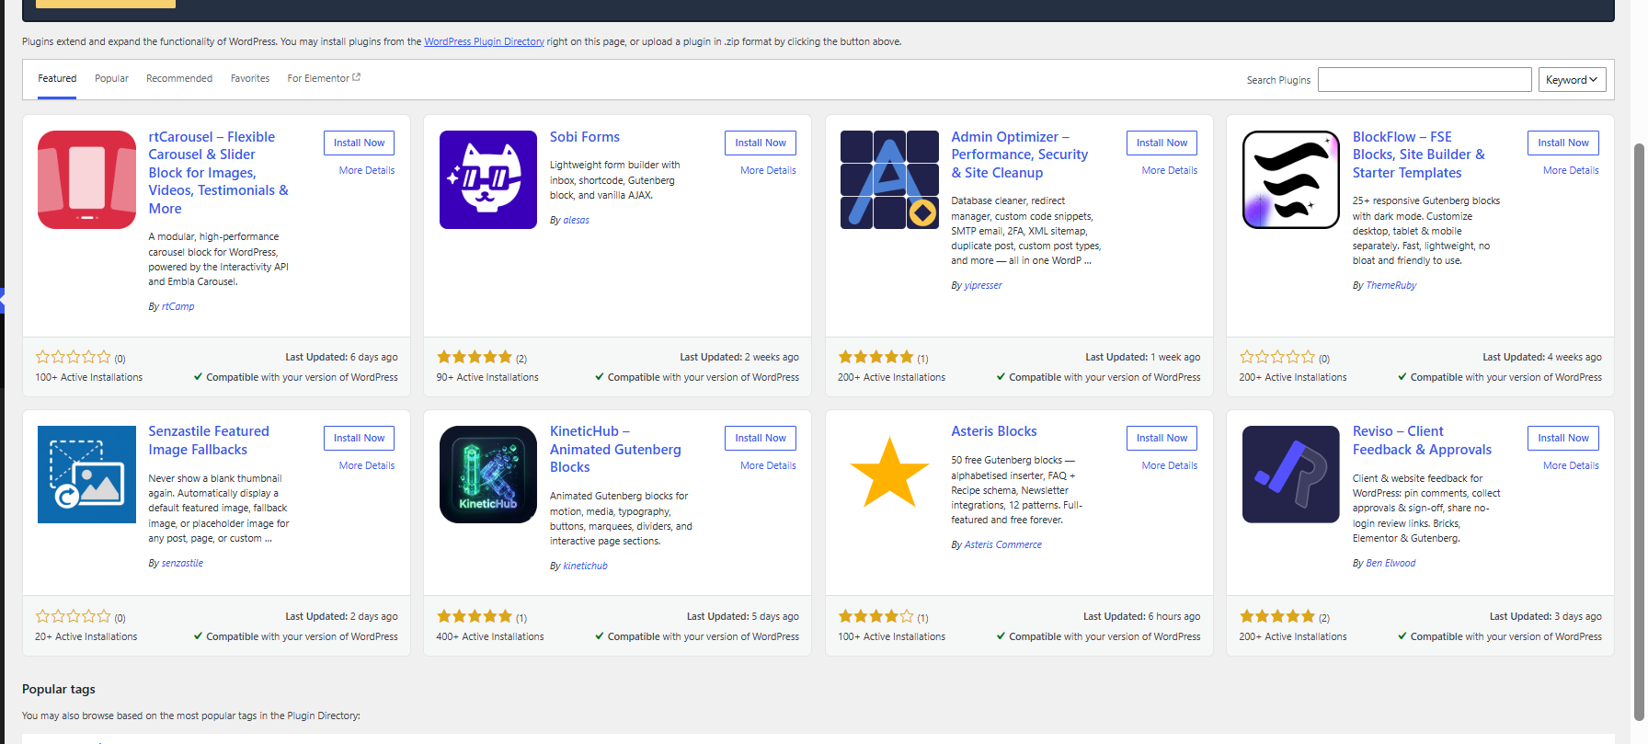The height and width of the screenshot is (744, 1648).
Task: View More Details for Admin Optimizer
Action: click(x=1170, y=171)
